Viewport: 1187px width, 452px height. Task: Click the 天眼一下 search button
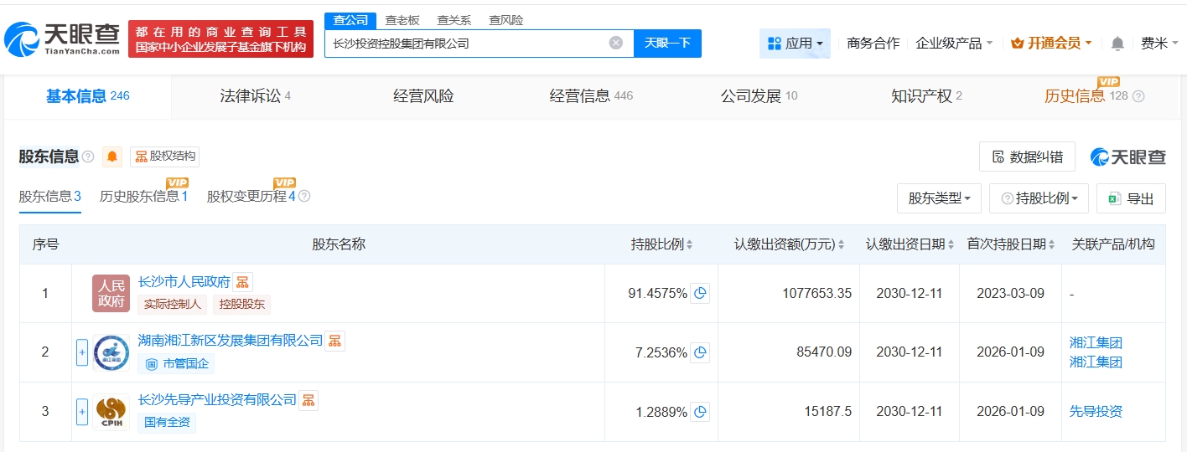[x=667, y=44]
